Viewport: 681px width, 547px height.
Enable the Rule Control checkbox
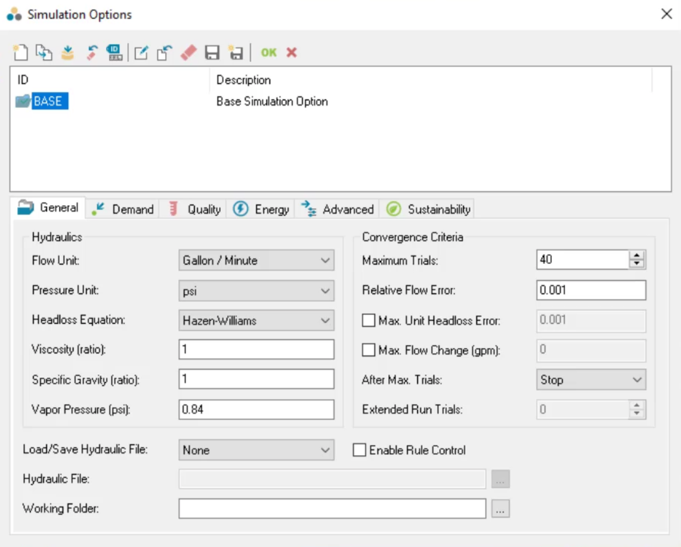point(359,450)
